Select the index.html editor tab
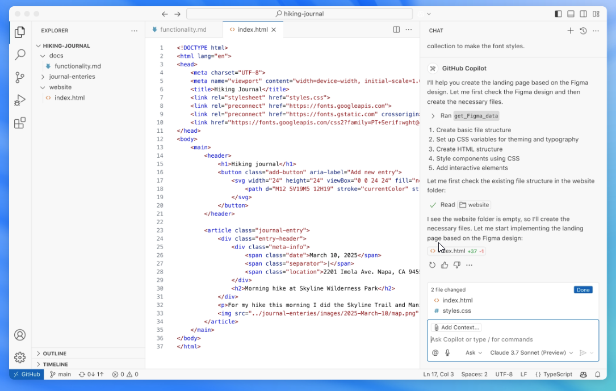This screenshot has width=616, height=391. tap(253, 30)
